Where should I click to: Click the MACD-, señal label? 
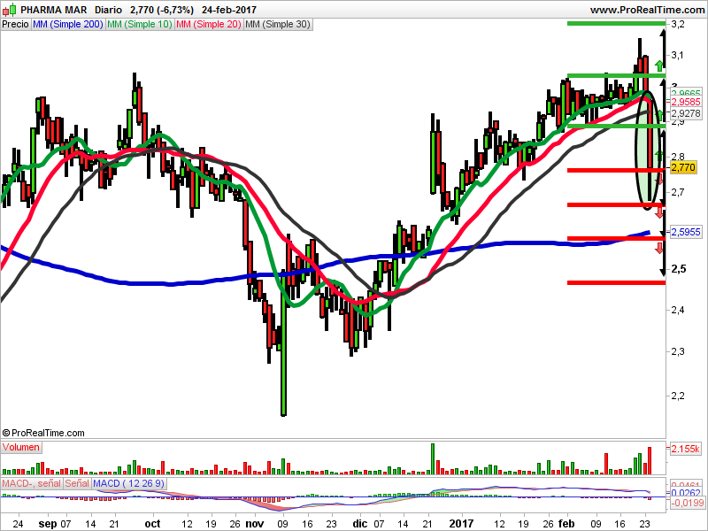pos(32,483)
